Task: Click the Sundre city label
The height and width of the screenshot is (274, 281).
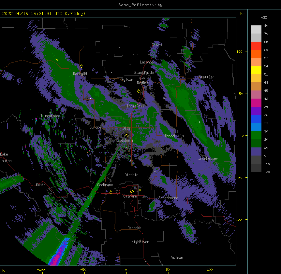Action: pyautogui.click(x=95, y=127)
